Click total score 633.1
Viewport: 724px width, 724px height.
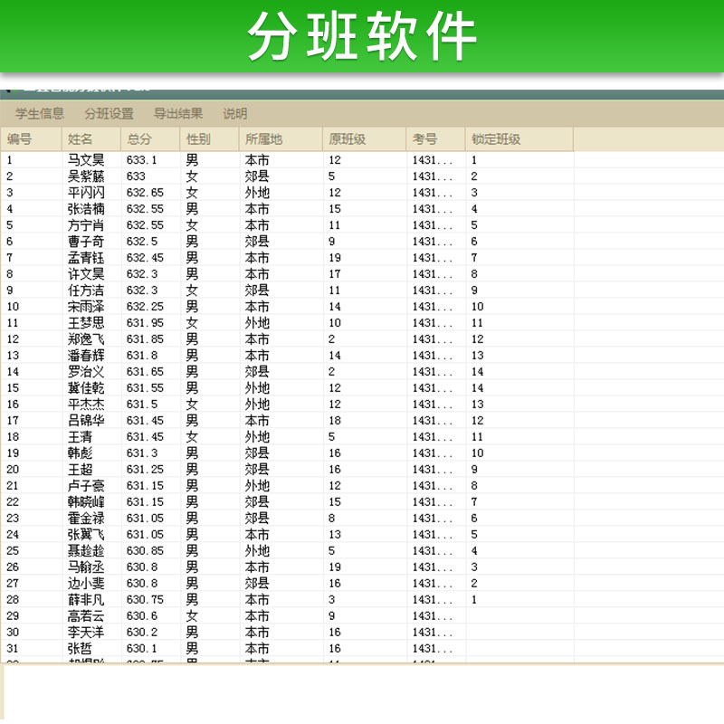tap(142, 160)
